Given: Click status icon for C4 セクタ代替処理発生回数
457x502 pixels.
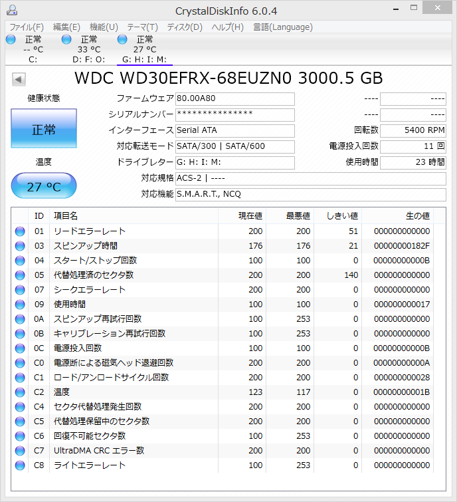Looking at the screenshot, I should tap(20, 407).
